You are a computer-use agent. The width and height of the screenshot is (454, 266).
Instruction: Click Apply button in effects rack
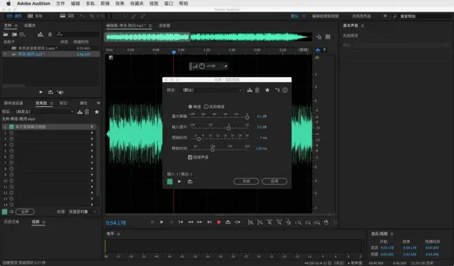(x=25, y=212)
